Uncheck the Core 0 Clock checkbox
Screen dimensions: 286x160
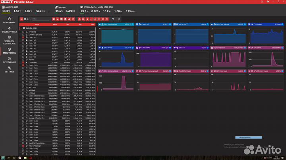[x=23, y=65]
